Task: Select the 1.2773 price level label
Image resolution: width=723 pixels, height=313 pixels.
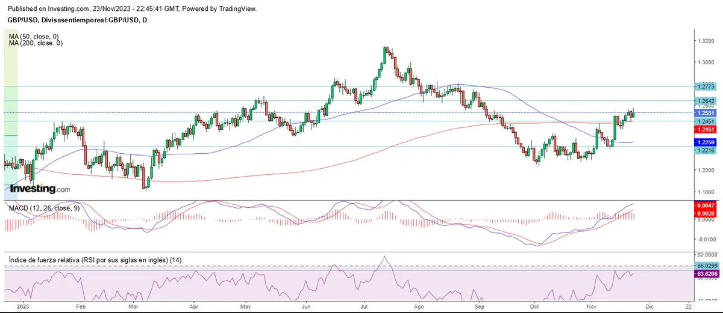Action: [704, 87]
